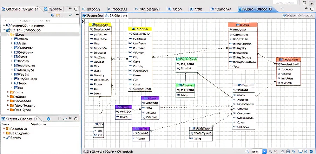Click the Album table icon in navigator
316x154 pixels.
[x=16, y=39]
